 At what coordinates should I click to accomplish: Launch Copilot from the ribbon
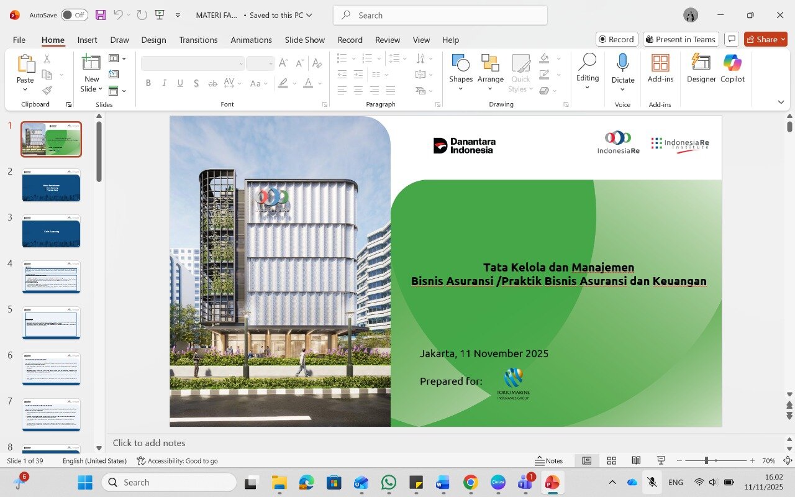(x=732, y=68)
